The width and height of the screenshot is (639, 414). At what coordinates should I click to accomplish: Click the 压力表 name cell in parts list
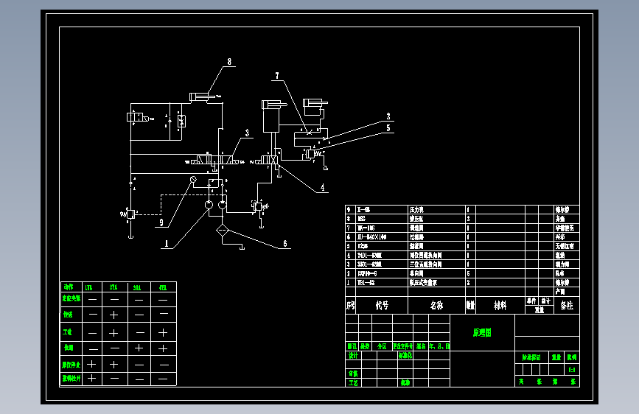(x=437, y=209)
